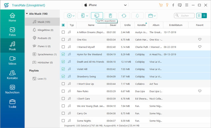The width and height of the screenshot is (211, 128).
Task: Open Nachrichten in the sidebar
Action: (12, 89)
